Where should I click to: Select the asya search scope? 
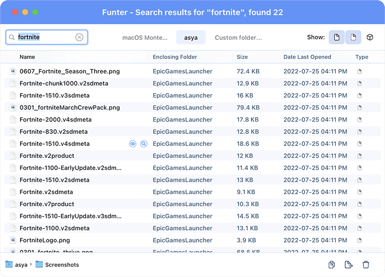(191, 38)
